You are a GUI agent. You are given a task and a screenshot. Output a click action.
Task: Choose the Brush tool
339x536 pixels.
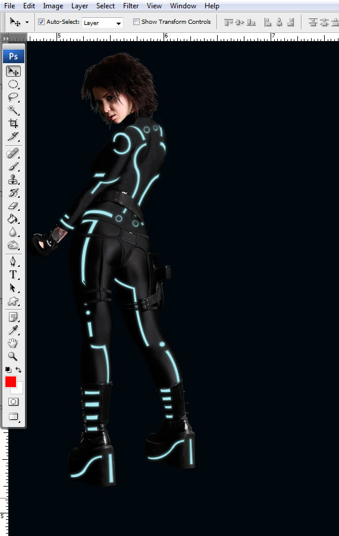[13, 167]
